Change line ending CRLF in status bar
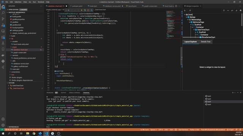The height and width of the screenshot is (136, 243). [x=166, y=130]
